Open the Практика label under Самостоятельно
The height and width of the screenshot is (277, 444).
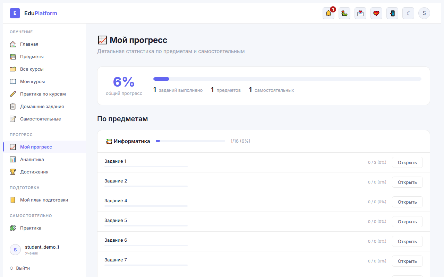pyautogui.click(x=31, y=228)
